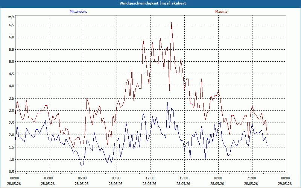Click the 29.05.26 date label

(x=285, y=183)
